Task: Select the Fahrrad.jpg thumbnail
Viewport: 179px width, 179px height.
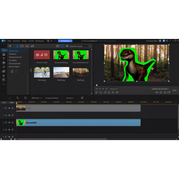Action: click(42, 72)
